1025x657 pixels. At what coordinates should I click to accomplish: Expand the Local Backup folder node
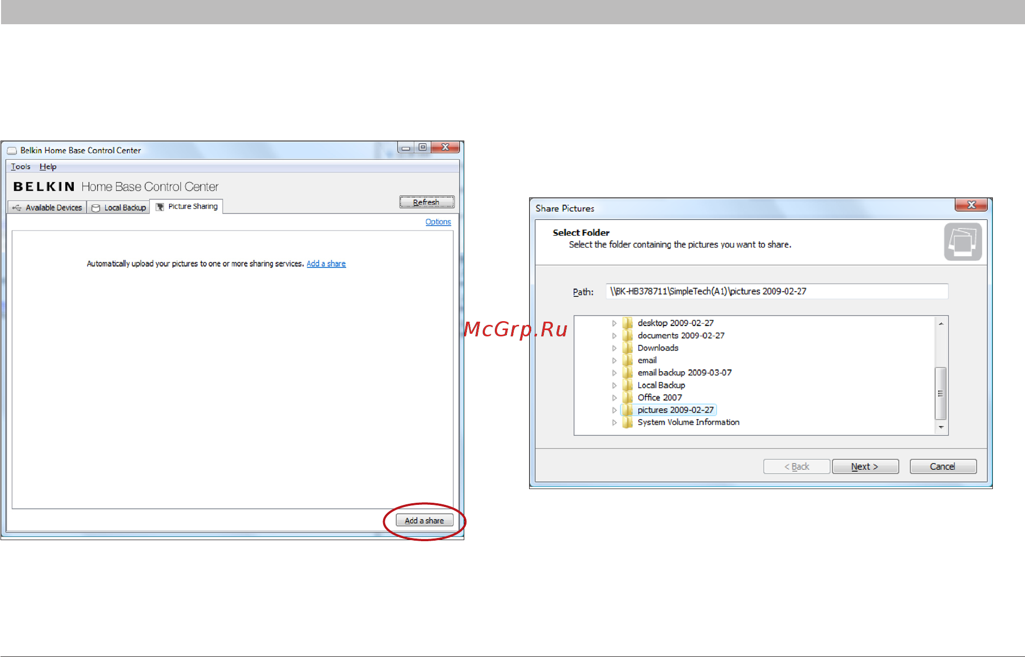point(614,385)
